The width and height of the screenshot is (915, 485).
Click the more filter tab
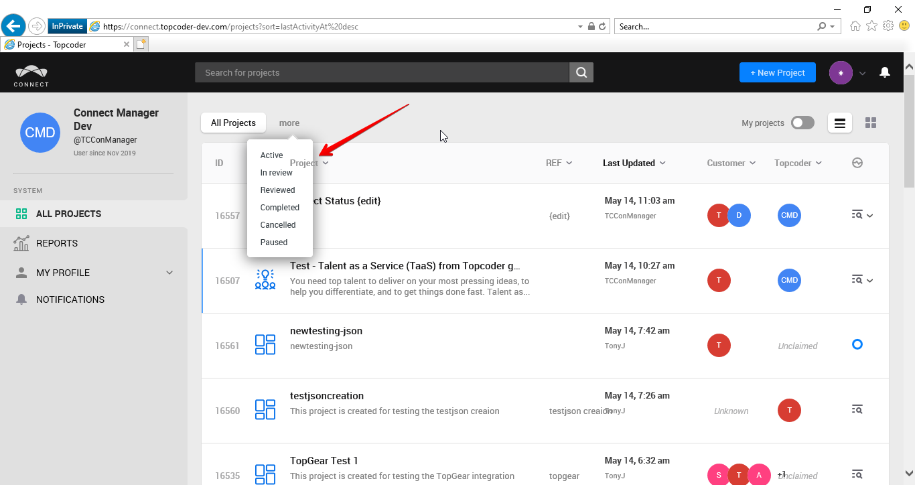tap(289, 123)
